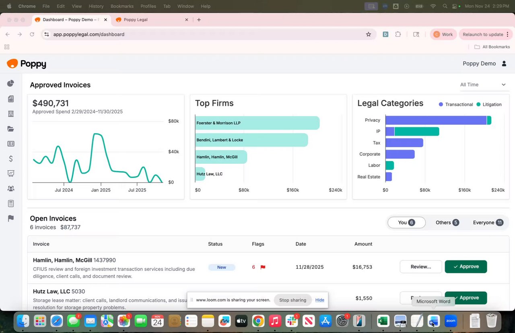The height and width of the screenshot is (333, 515).
Task: Go back with the browser back arrow
Action: (7, 35)
